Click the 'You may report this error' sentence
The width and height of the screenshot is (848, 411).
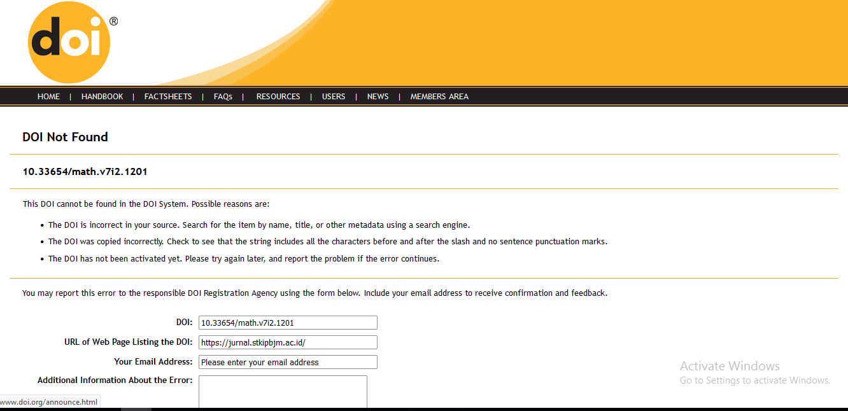click(314, 293)
